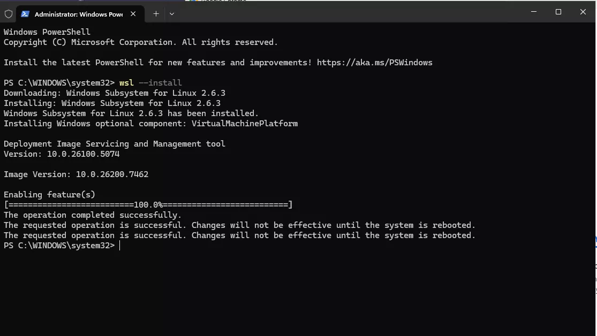Click the Image Version 10.0.26200.7462 line
Viewport: 597px width, 336px height.
coord(76,174)
